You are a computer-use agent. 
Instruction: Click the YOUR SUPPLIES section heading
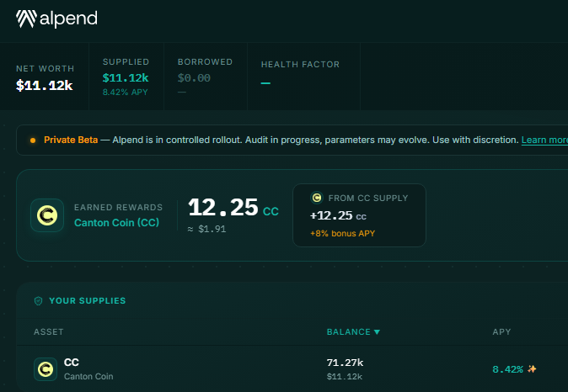pyautogui.click(x=88, y=301)
